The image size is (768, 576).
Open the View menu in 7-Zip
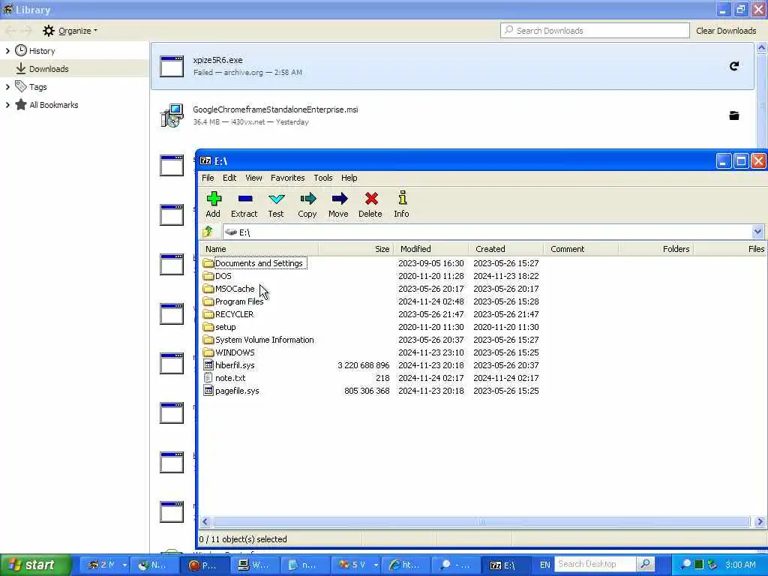[x=253, y=178]
